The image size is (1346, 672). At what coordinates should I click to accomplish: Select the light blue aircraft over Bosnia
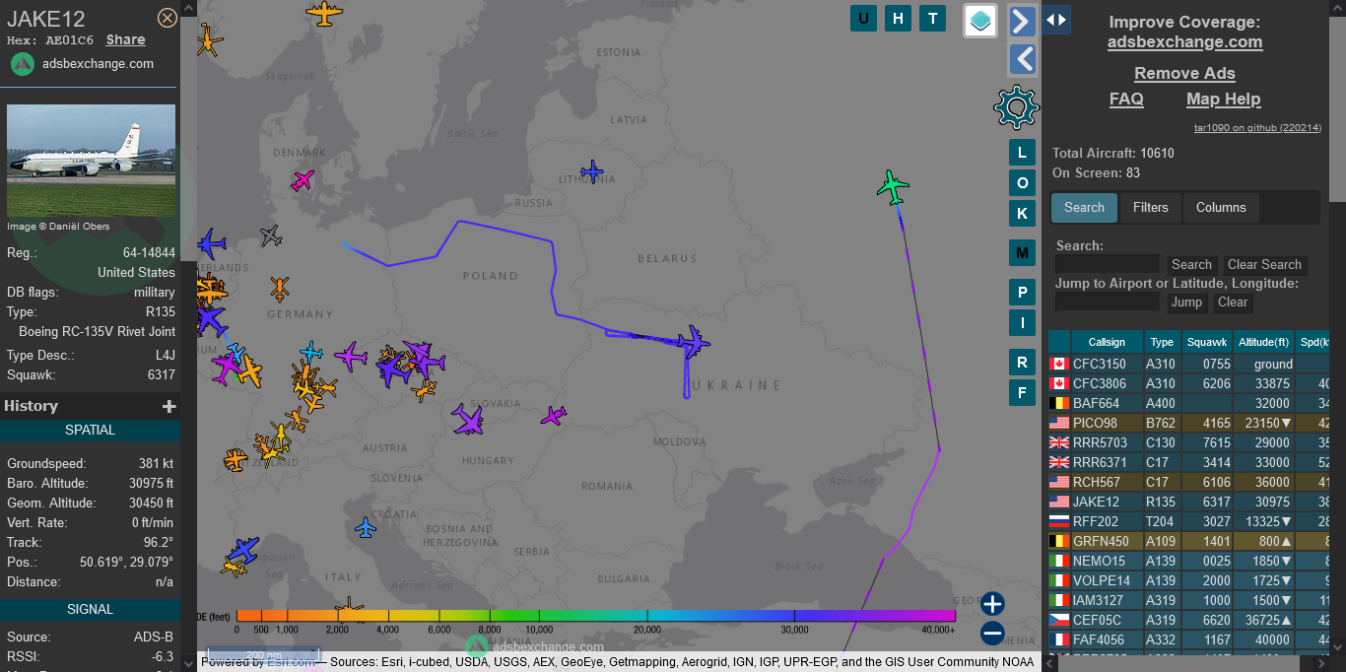point(366,528)
